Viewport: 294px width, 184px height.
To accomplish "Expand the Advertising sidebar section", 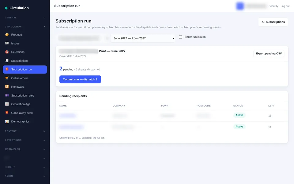I will coord(25,140).
